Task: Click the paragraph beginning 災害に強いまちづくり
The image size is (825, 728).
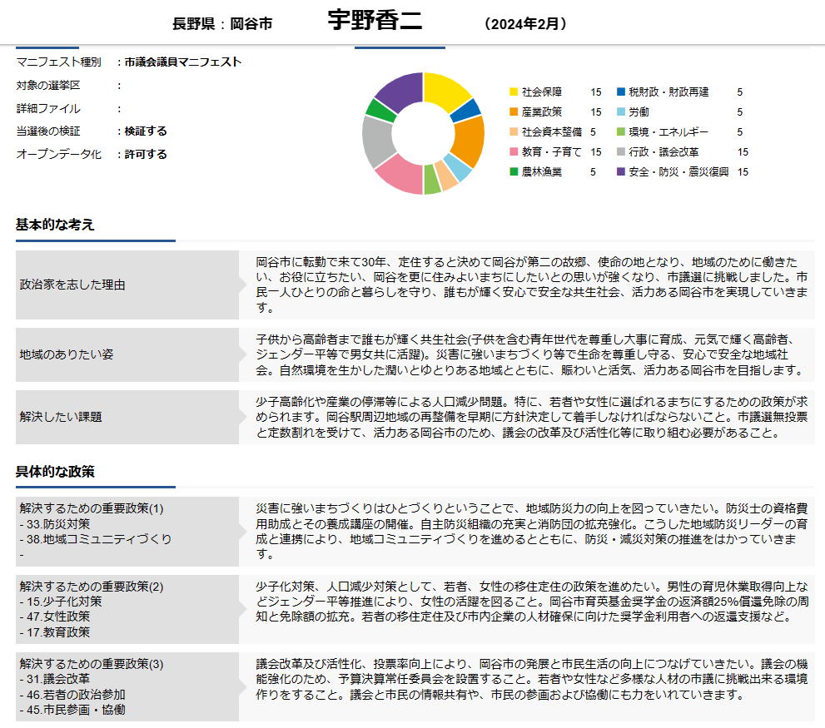Action: click(x=531, y=532)
